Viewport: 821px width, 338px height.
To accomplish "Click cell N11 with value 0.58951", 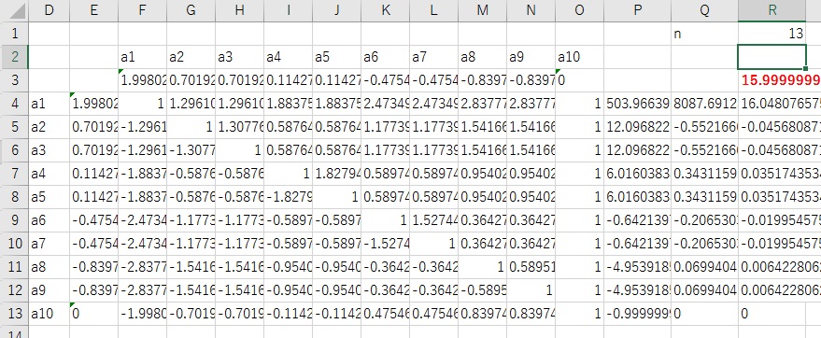I will (x=531, y=267).
